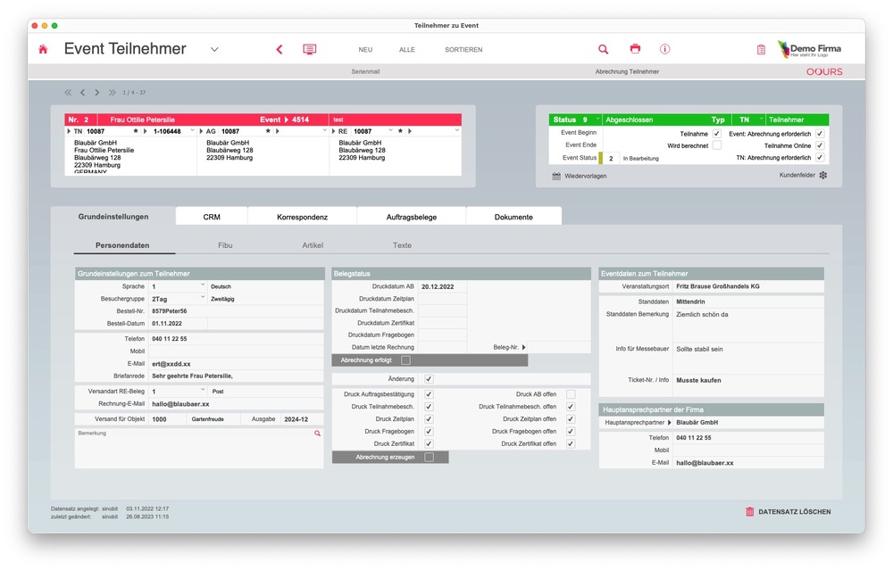Toggle the Wird berechnet checkbox
The height and width of the screenshot is (570, 893).
tap(716, 145)
